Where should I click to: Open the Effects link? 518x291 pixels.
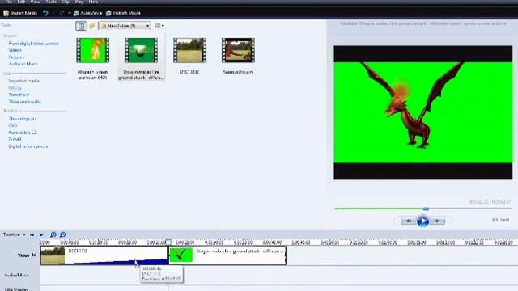pos(15,88)
